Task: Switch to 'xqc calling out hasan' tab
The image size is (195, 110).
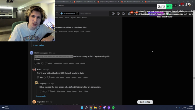Action: [108, 2]
